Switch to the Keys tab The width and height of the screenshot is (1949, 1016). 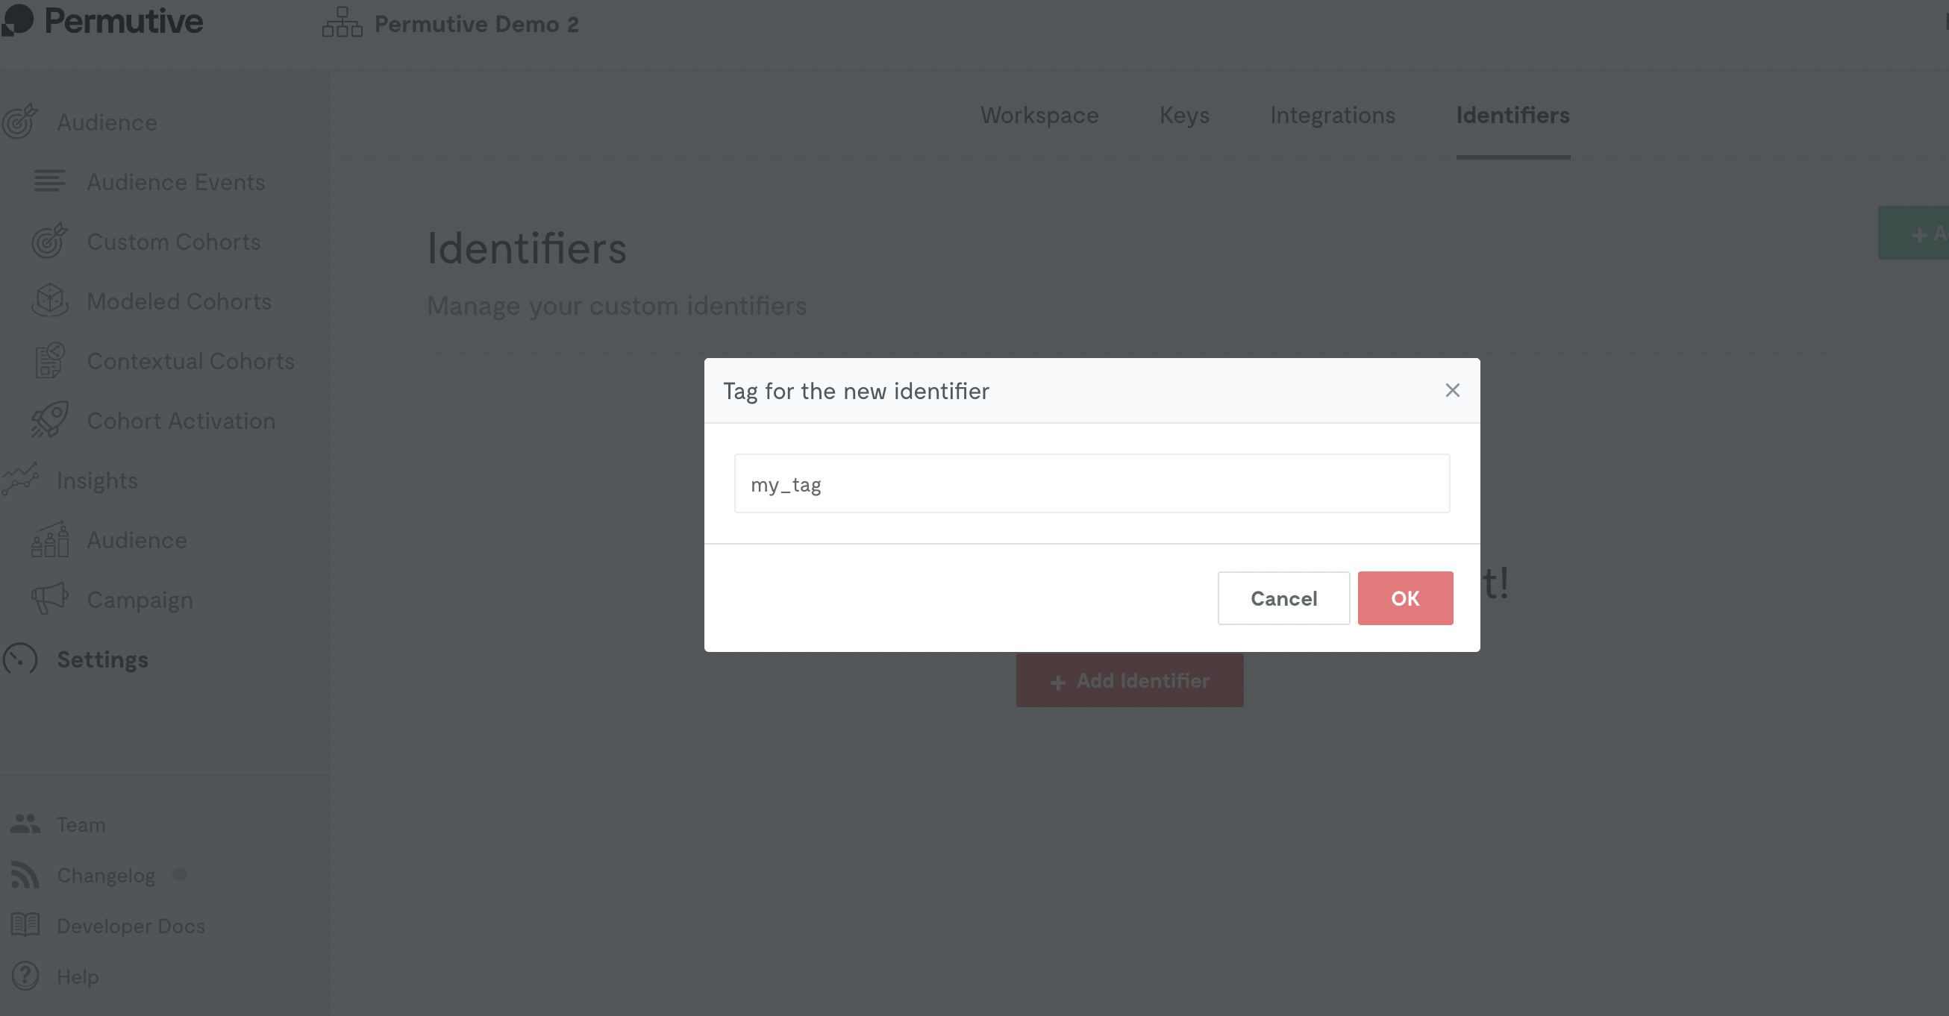pyautogui.click(x=1184, y=115)
